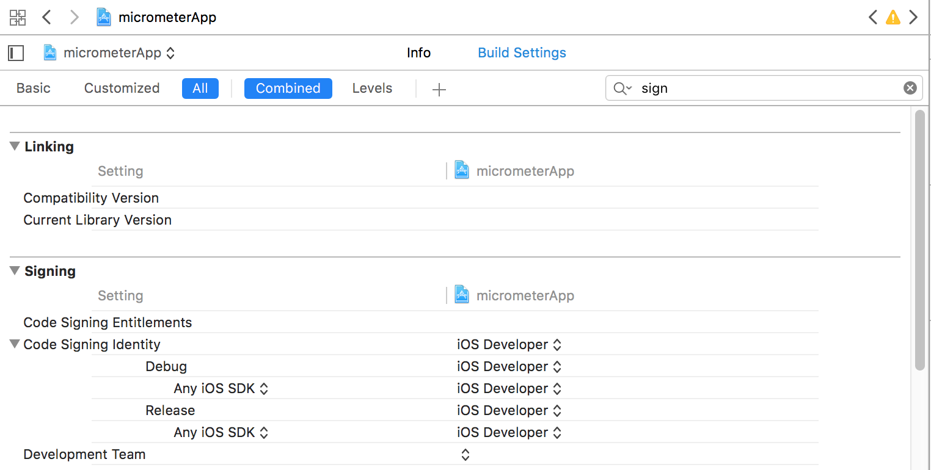Jump to the previous issue

pos(873,17)
